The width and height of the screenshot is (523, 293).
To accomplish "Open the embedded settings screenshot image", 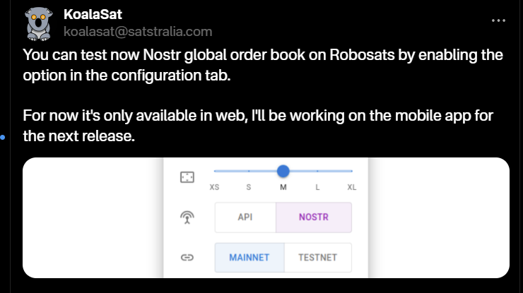I will point(266,217).
